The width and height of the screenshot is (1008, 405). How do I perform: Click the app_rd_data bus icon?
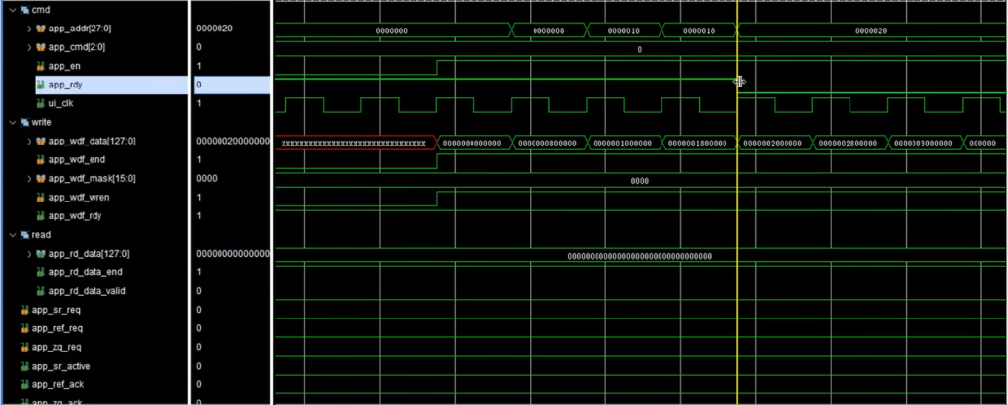pyautogui.click(x=41, y=254)
